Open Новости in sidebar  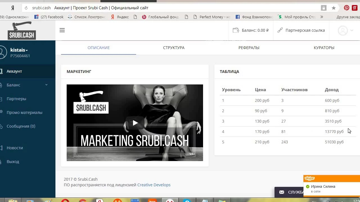tap(28, 148)
